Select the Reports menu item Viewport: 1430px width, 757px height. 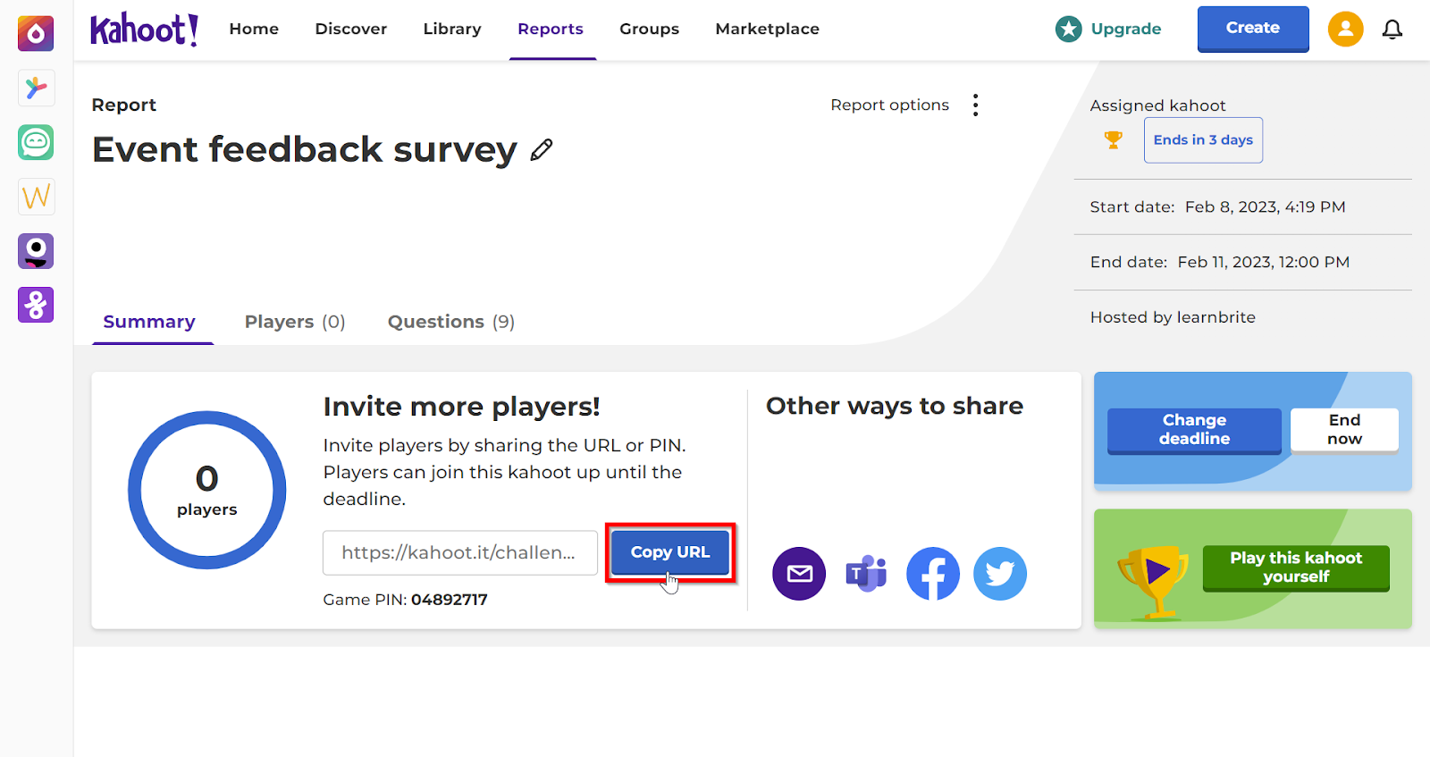click(x=551, y=29)
